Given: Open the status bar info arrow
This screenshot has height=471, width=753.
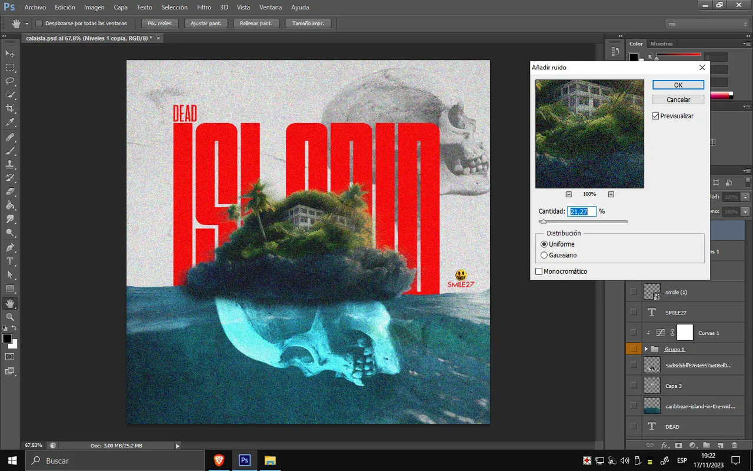Looking at the screenshot, I should (x=178, y=446).
